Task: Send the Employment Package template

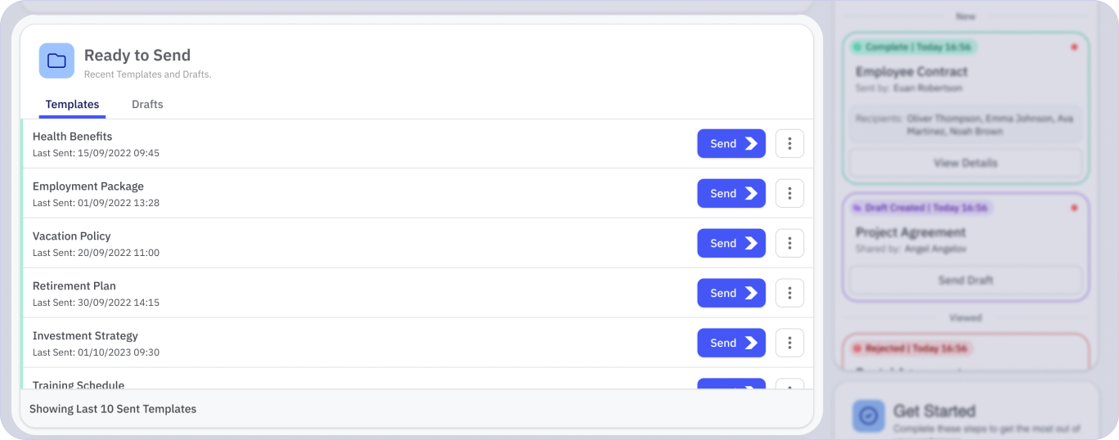Action: [x=731, y=194]
